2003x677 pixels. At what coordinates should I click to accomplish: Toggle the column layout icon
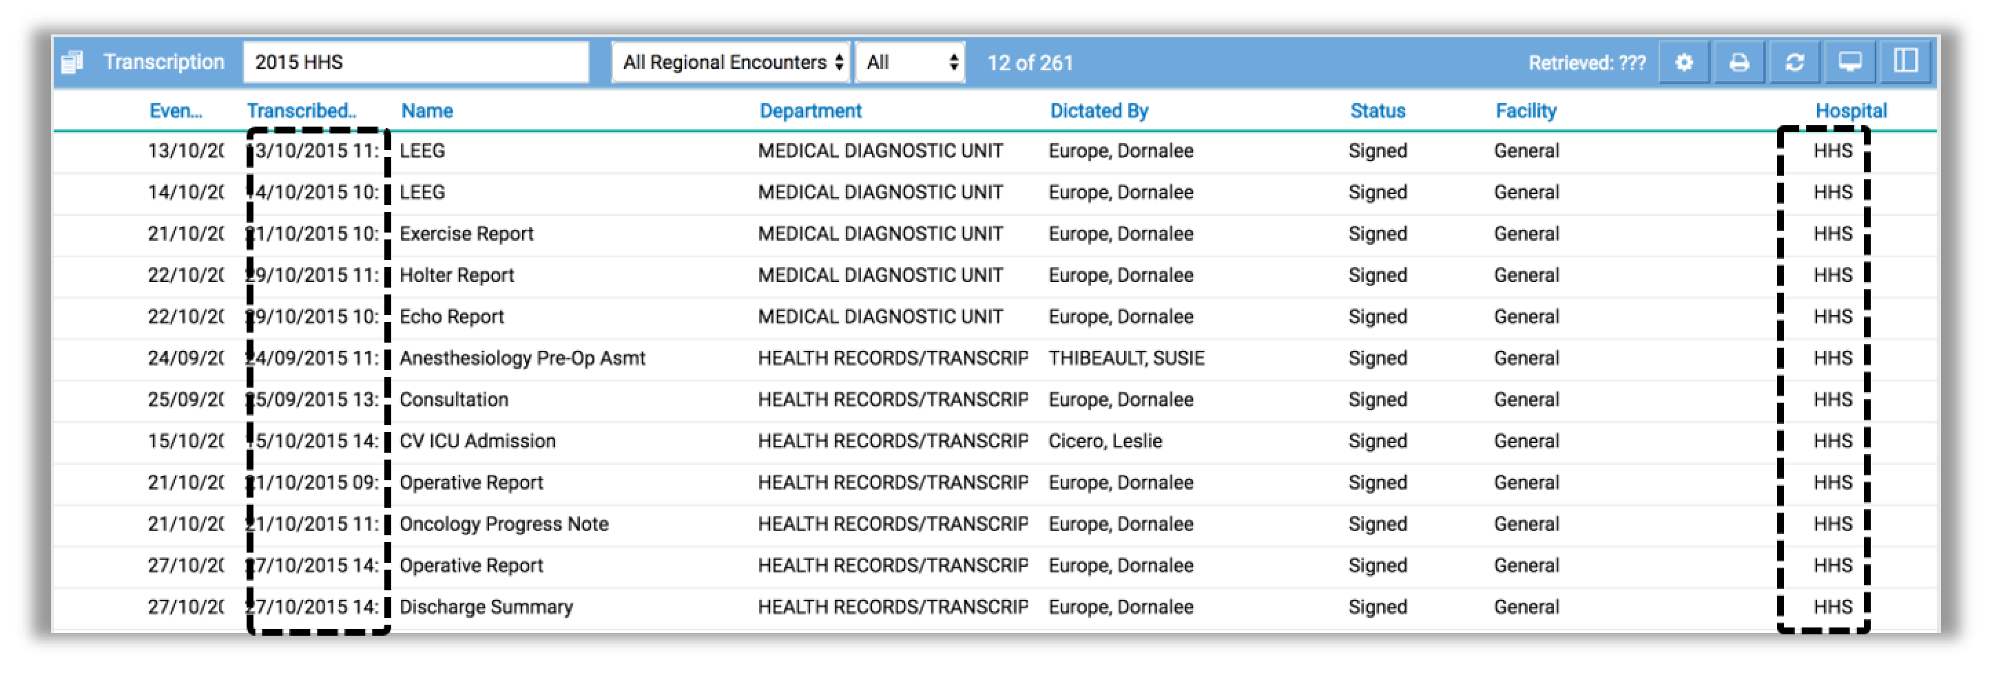1905,62
